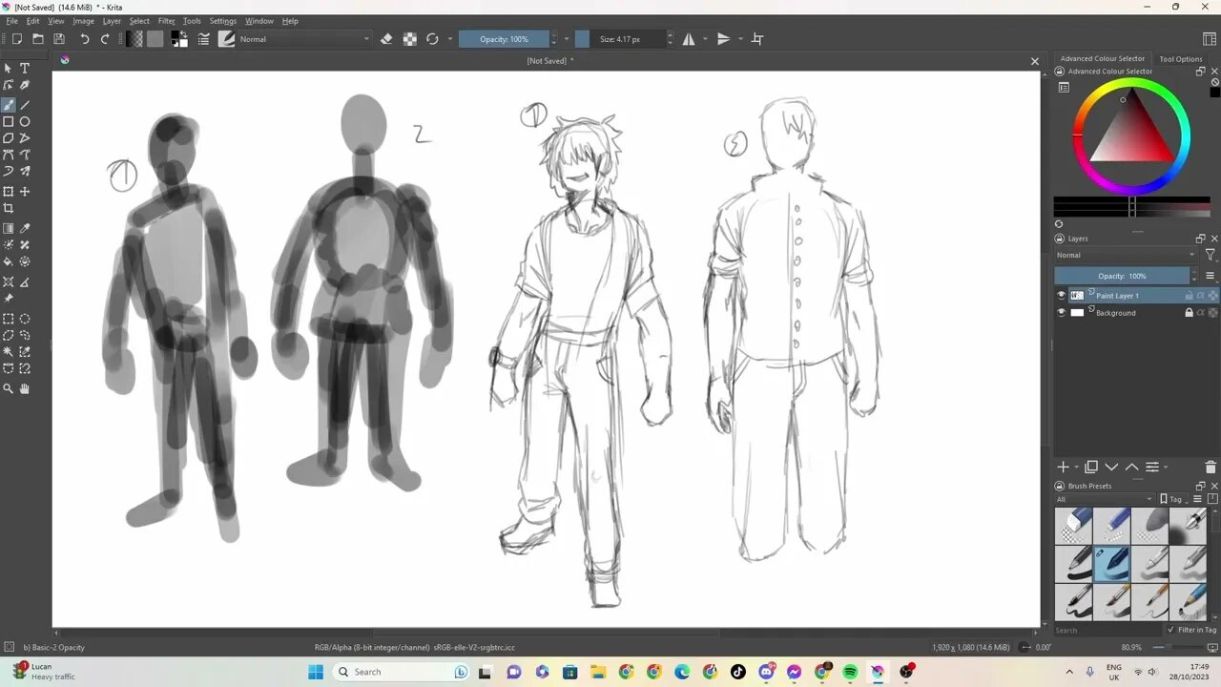
Task: Delete the selected layer with trash icon
Action: pos(1211,467)
